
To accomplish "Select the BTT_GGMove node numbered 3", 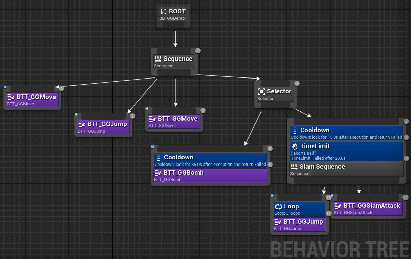I will point(174,121).
